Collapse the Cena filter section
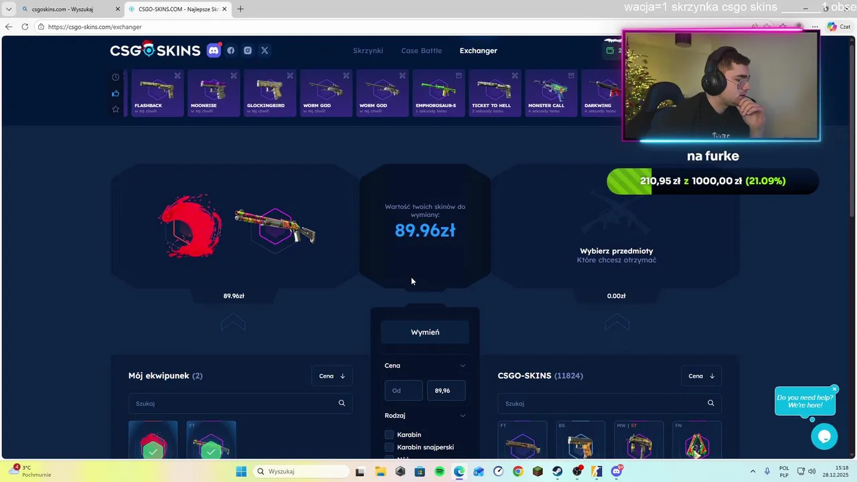857x482 pixels. (462, 366)
